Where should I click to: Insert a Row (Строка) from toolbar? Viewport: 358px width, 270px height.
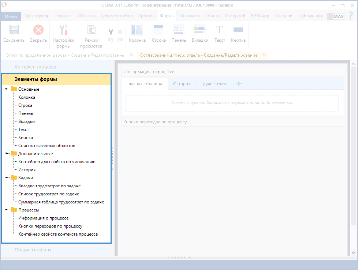click(x=159, y=30)
